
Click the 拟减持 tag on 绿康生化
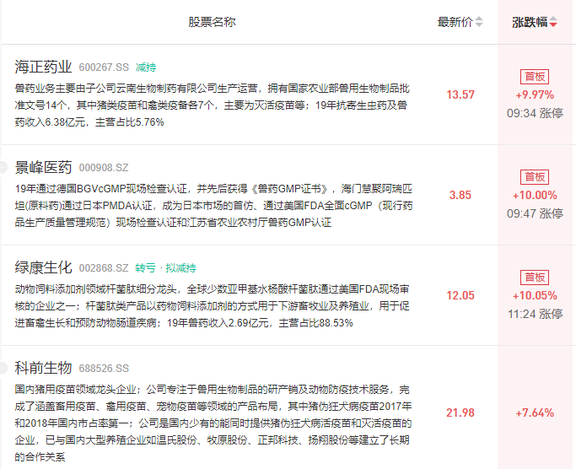180,268
